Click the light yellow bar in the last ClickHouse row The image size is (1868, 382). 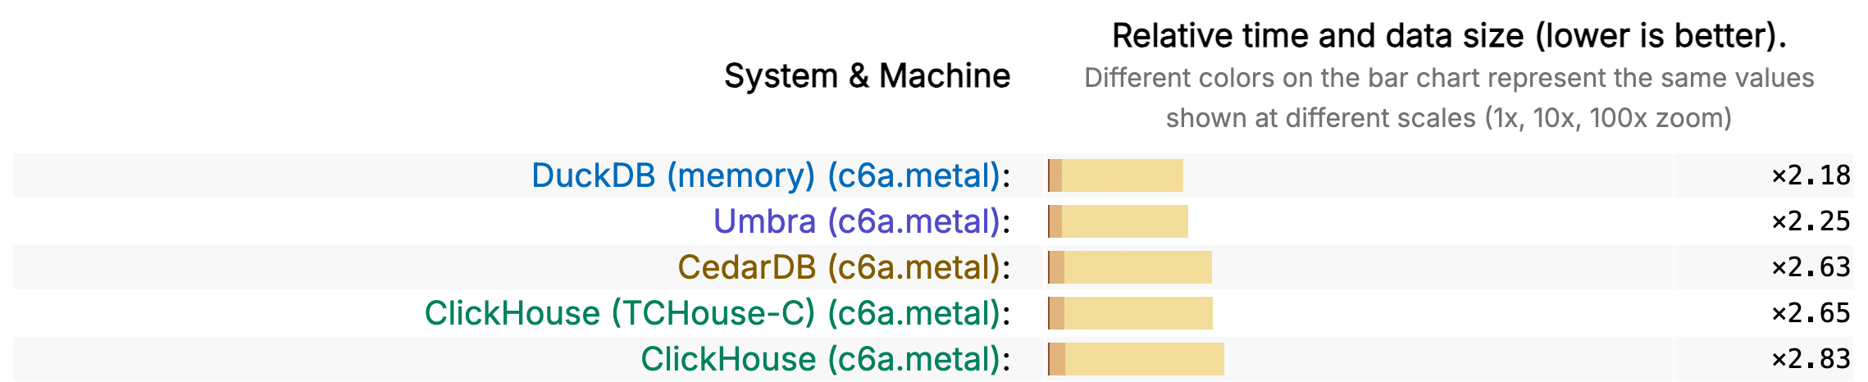click(1144, 359)
